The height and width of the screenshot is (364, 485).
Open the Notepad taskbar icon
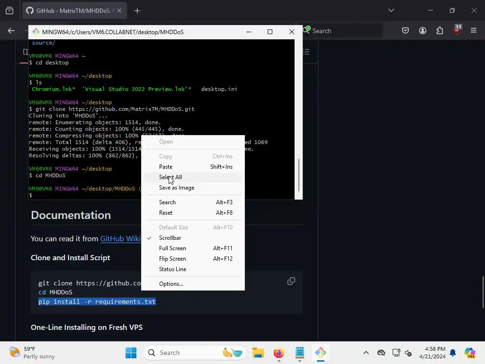[x=300, y=353]
